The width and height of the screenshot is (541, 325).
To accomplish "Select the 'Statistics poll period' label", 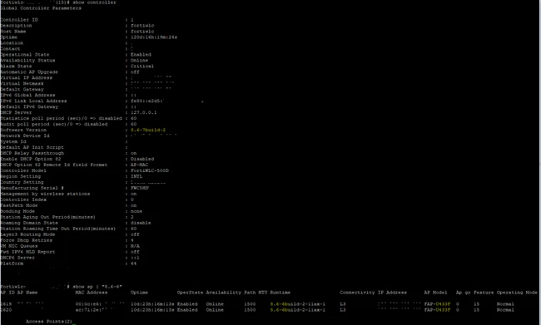I will tap(61, 118).
